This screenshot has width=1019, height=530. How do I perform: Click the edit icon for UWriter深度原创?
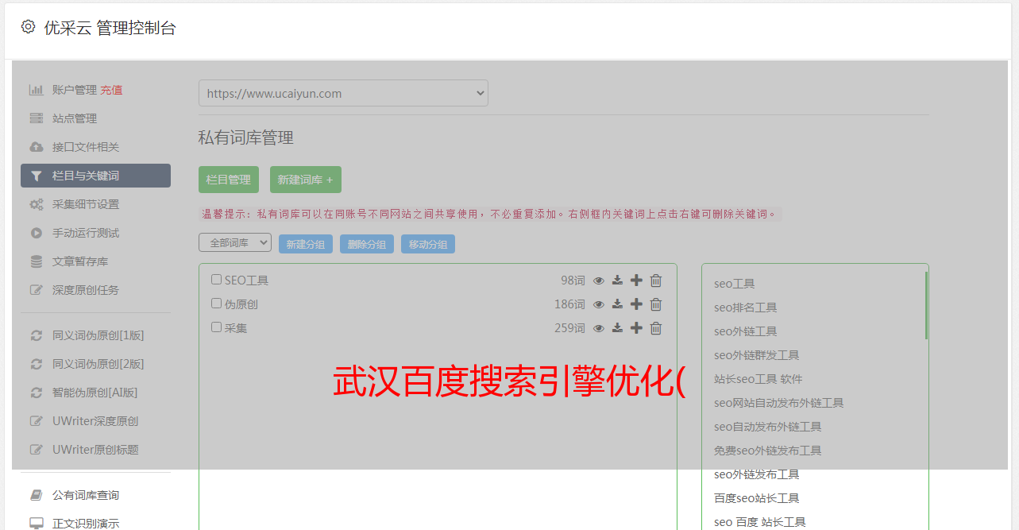pyautogui.click(x=37, y=421)
